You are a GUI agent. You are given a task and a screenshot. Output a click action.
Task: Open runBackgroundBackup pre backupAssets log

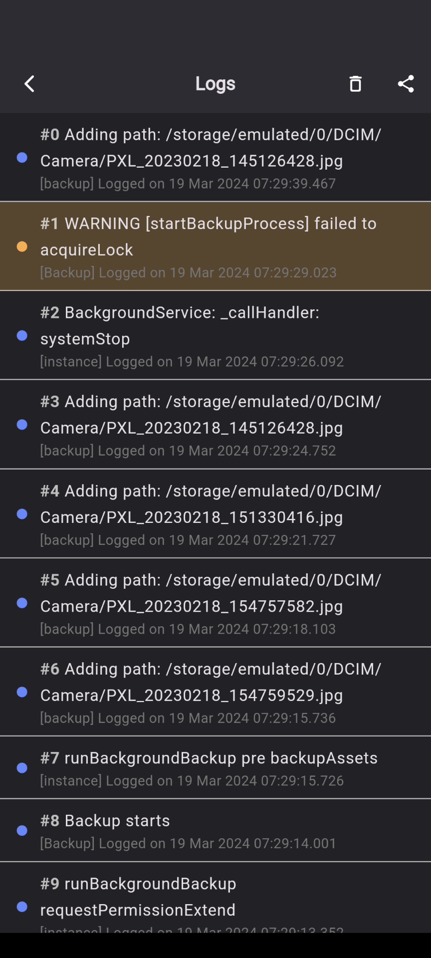point(215,767)
